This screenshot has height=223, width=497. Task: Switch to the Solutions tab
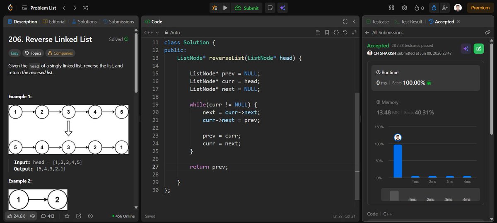[84, 22]
